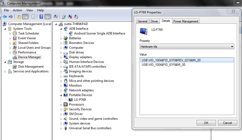
Task: Click the Mice and other pointing devices icon
Action: coord(66,81)
